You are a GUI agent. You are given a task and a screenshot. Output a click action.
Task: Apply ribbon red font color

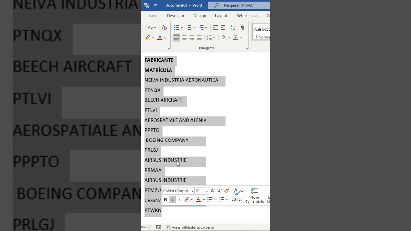(160, 38)
